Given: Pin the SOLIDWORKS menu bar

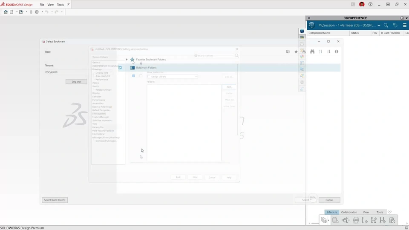Looking at the screenshot, I should [68, 4].
